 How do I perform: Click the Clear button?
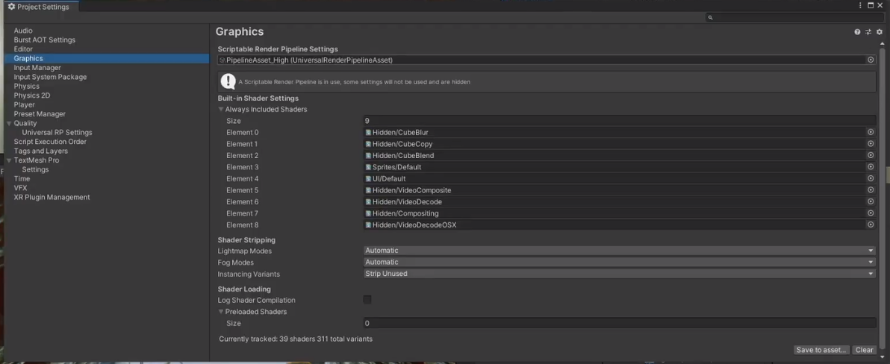[x=865, y=350]
